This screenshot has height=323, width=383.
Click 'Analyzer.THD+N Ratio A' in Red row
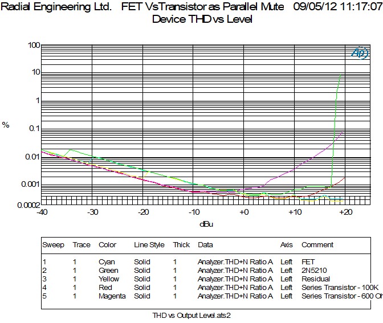235,288
